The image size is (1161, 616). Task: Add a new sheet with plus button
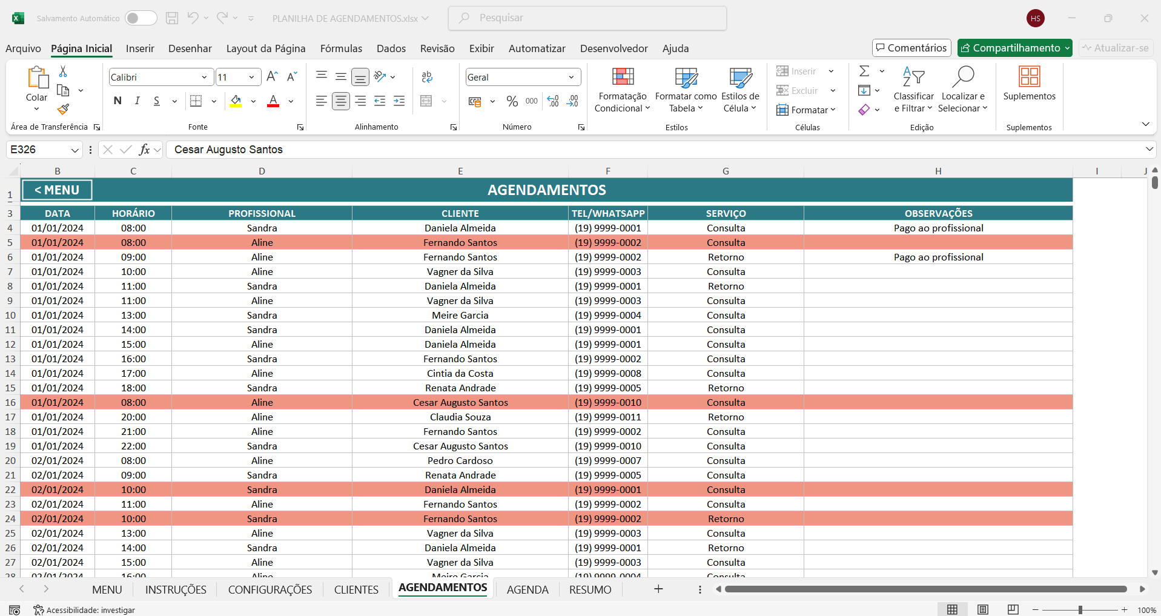point(658,589)
